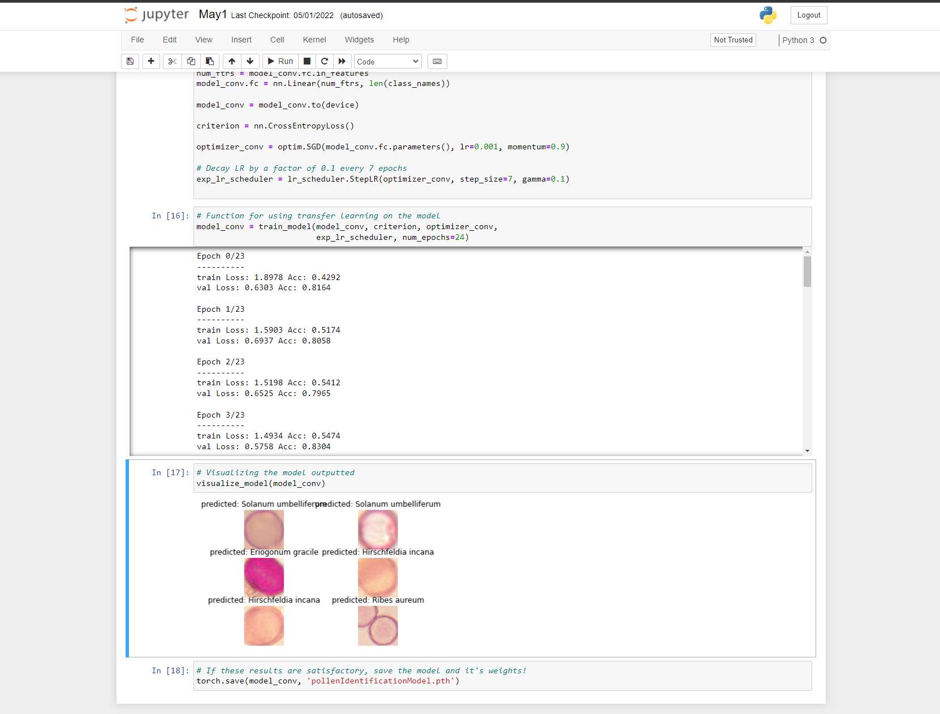Click the second Solanum umbelliferum pollen image

pyautogui.click(x=378, y=530)
